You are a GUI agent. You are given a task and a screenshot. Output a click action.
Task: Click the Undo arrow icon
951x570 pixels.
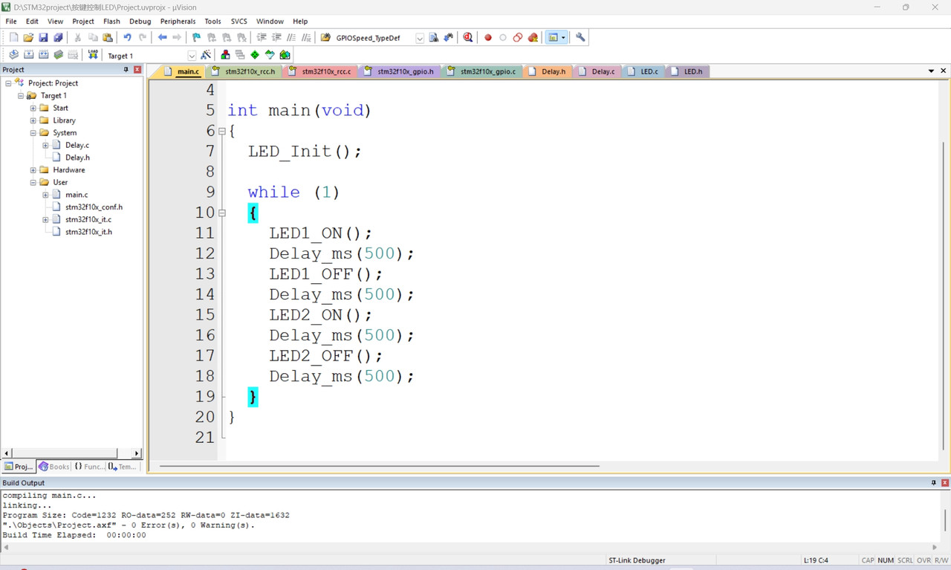point(127,37)
